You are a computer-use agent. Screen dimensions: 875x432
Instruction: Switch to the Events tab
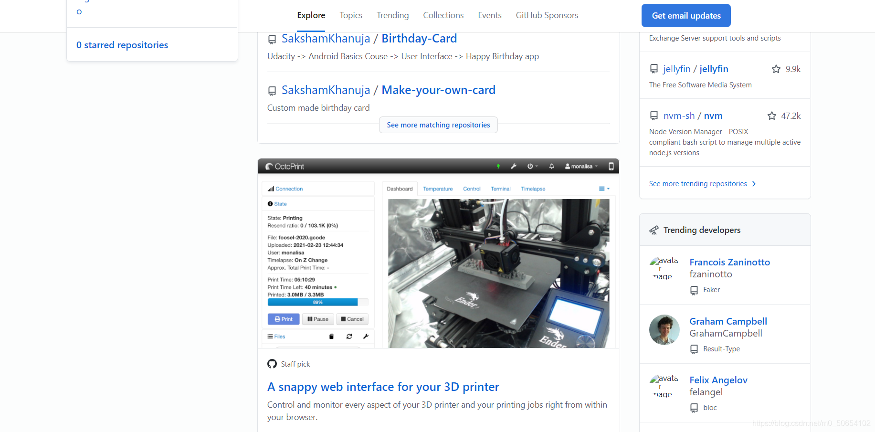click(490, 15)
